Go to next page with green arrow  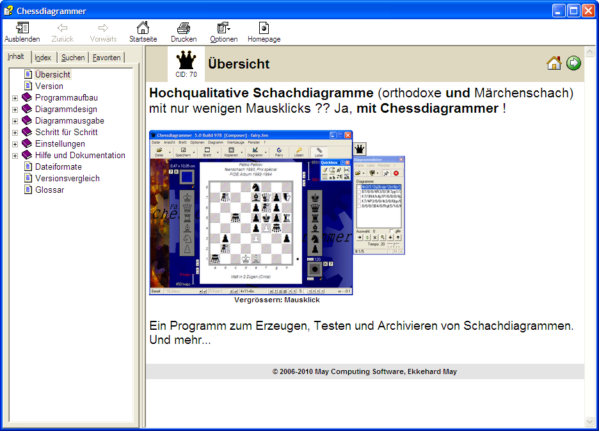point(573,63)
